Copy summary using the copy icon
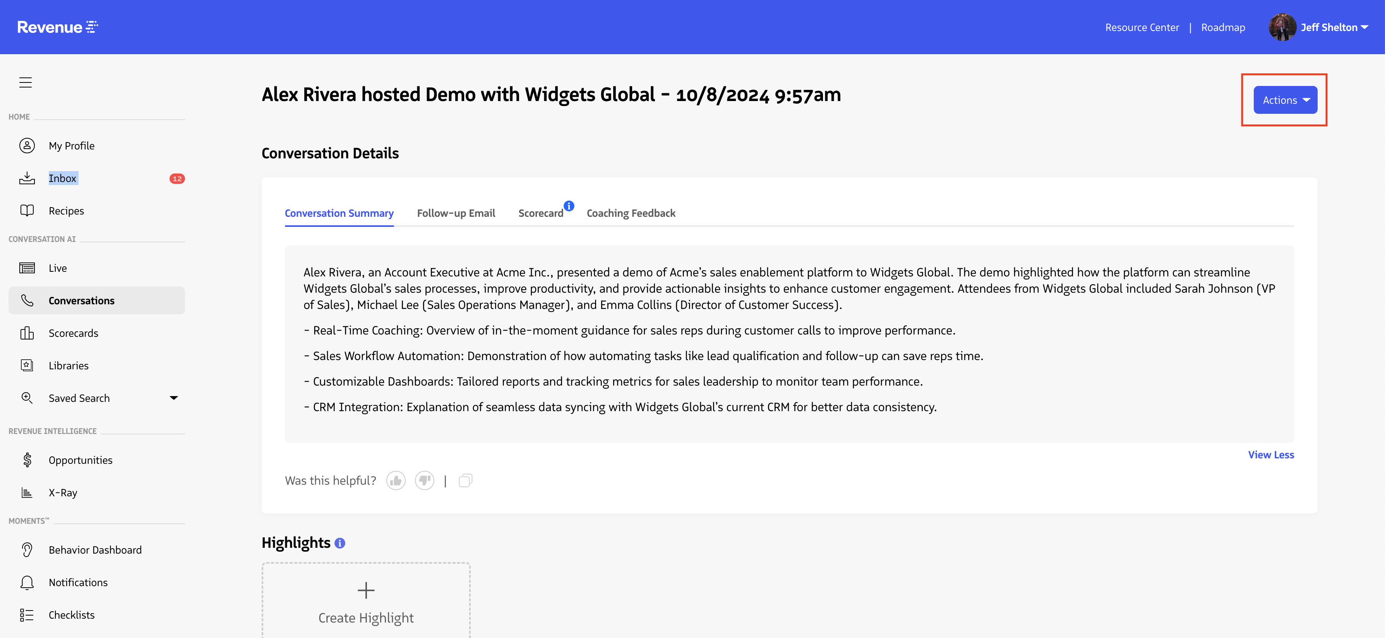The image size is (1385, 638). click(x=465, y=480)
